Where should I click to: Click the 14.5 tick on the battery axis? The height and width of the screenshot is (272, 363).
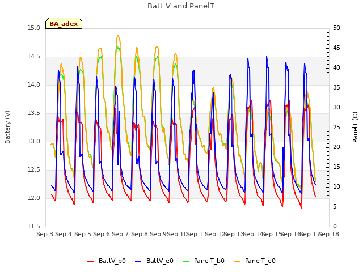(34, 57)
